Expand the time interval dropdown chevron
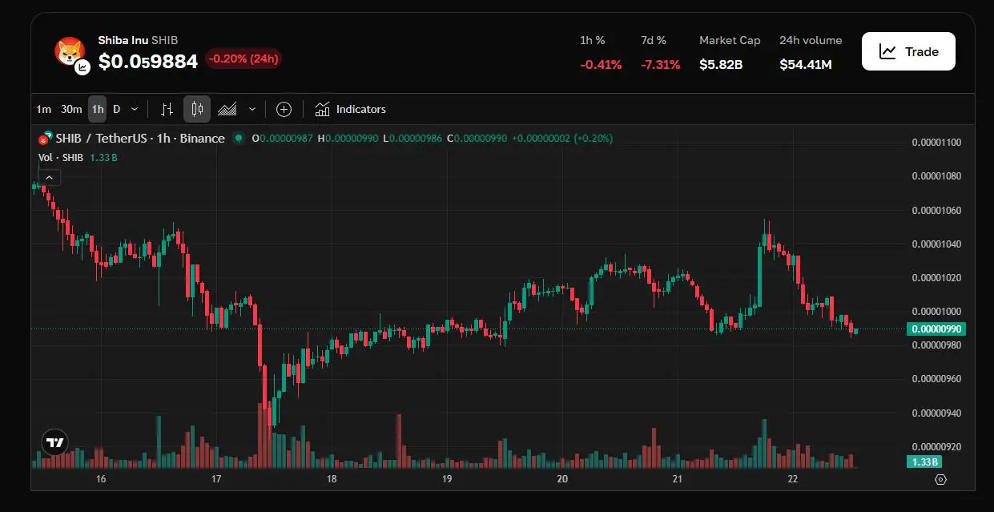Viewport: 994px width, 512px height. [x=135, y=109]
